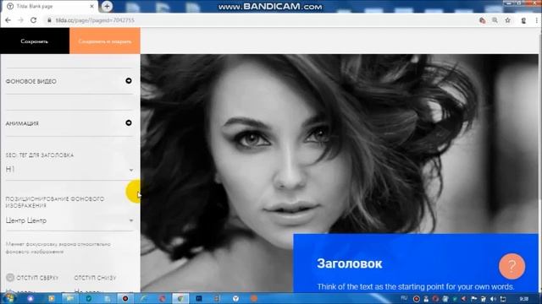Image resolution: width=542 pixels, height=304 pixels.
Task: Open the SEO heading tag H1 dropdown
Action: [69, 169]
